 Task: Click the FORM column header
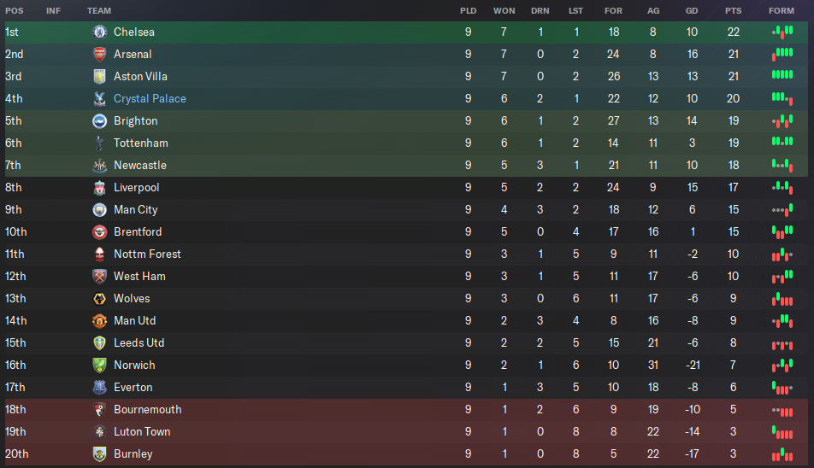coord(781,10)
